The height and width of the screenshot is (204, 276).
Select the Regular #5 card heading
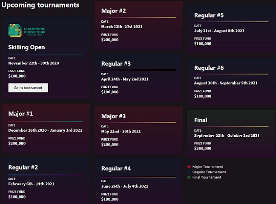click(209, 15)
